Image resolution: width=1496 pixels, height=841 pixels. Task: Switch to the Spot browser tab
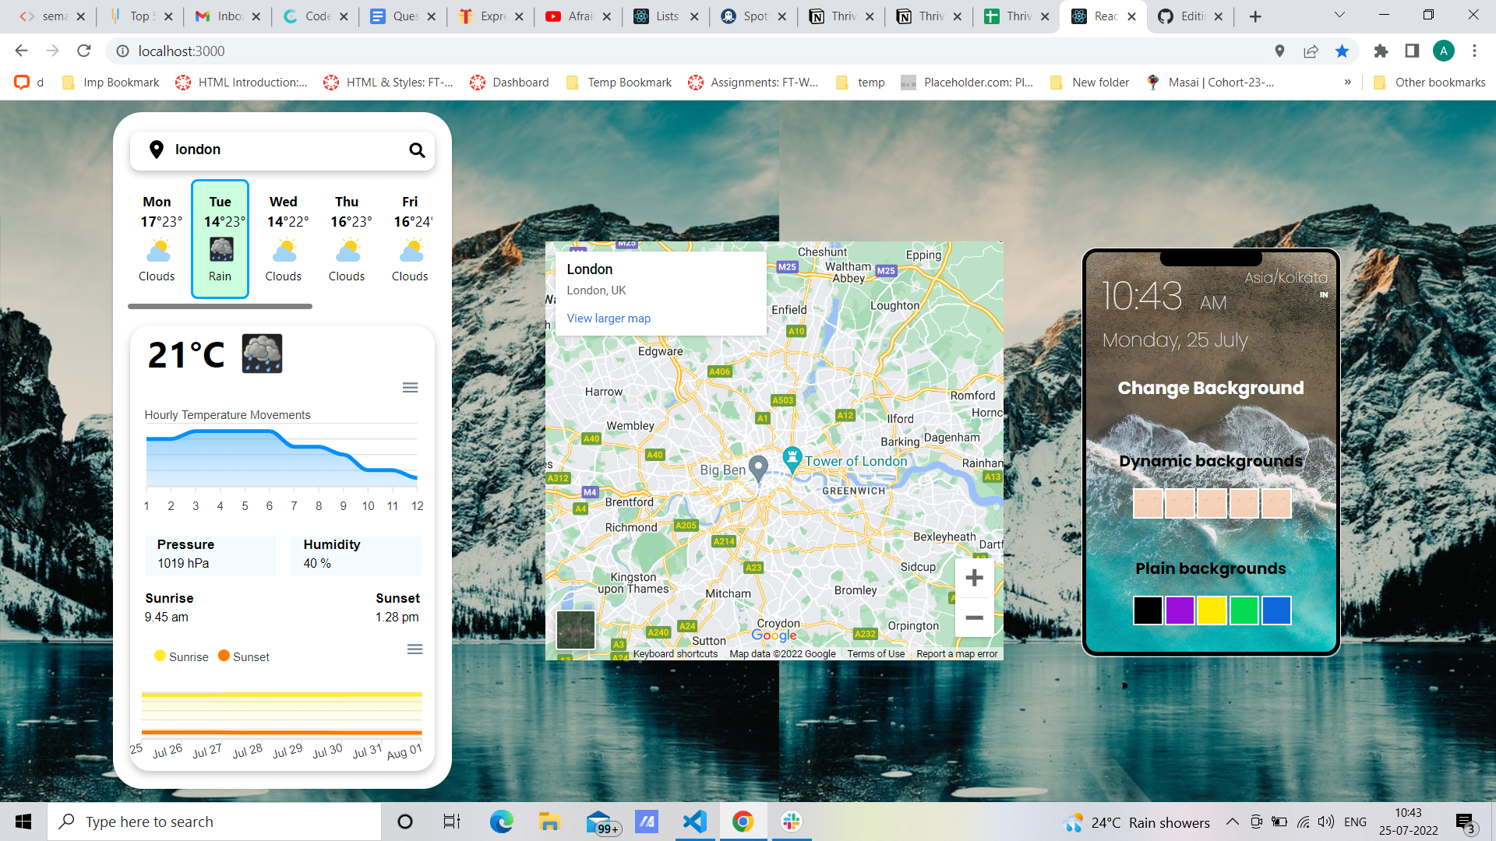(x=753, y=16)
